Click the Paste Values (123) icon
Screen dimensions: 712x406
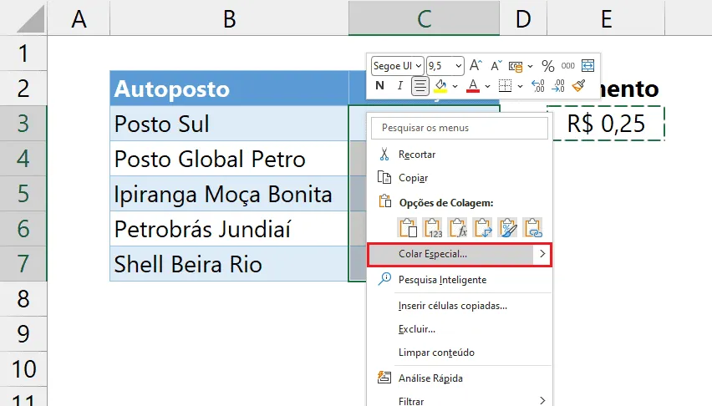[433, 227]
